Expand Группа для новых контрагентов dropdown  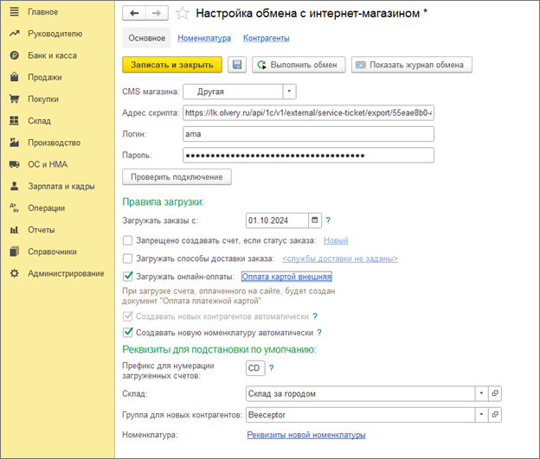(481, 415)
